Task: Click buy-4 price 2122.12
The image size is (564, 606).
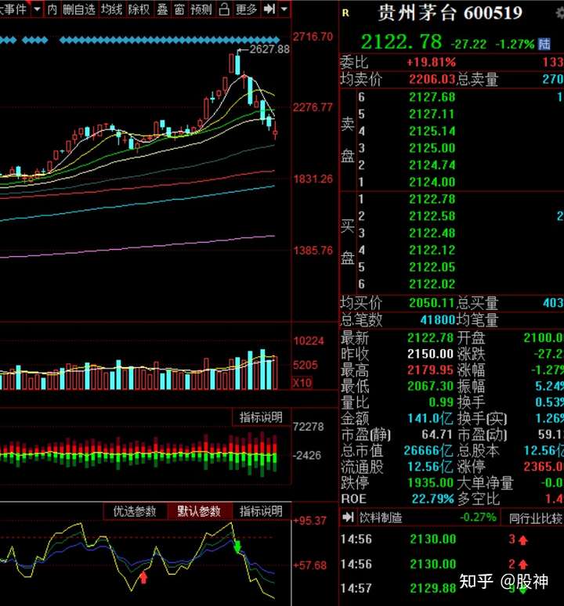Action: [432, 250]
